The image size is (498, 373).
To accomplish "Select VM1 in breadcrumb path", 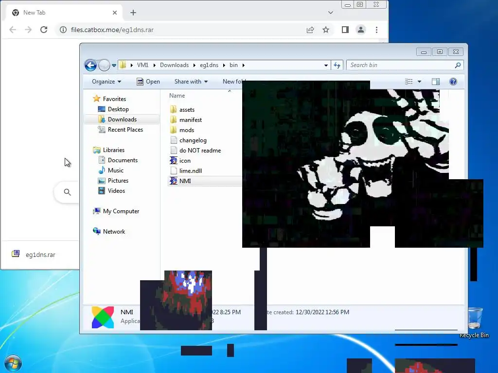I will pos(142,65).
